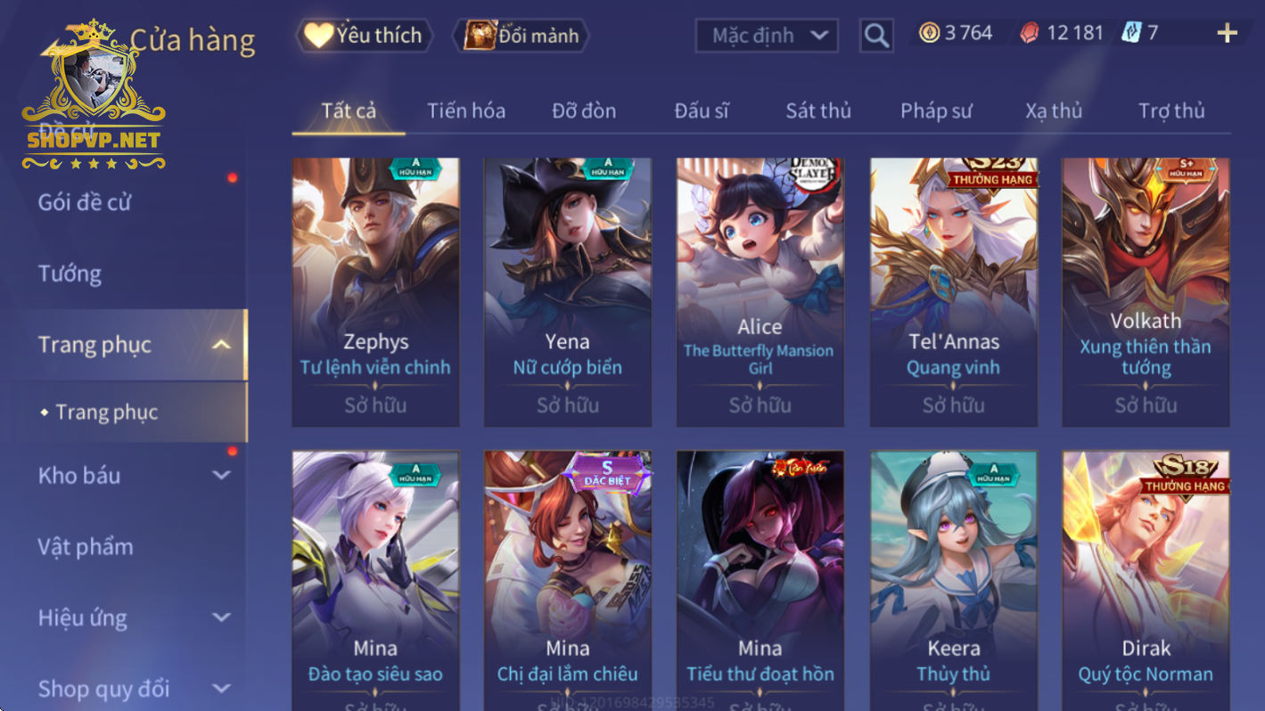Click the heart icon for Yêu thích
This screenshot has width=1265, height=711.
tap(318, 35)
